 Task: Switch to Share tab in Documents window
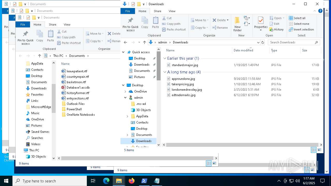[x=52, y=25]
